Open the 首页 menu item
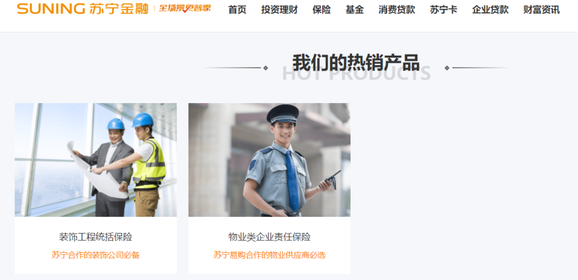Image resolution: width=578 pixels, height=280 pixels. click(237, 10)
